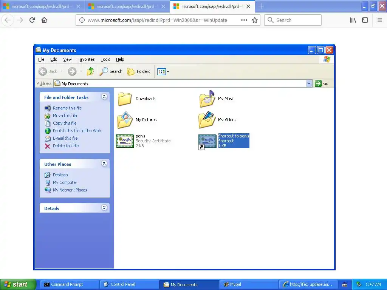Open the Back history dropdown arrow
This screenshot has height=290, width=387.
(62, 71)
